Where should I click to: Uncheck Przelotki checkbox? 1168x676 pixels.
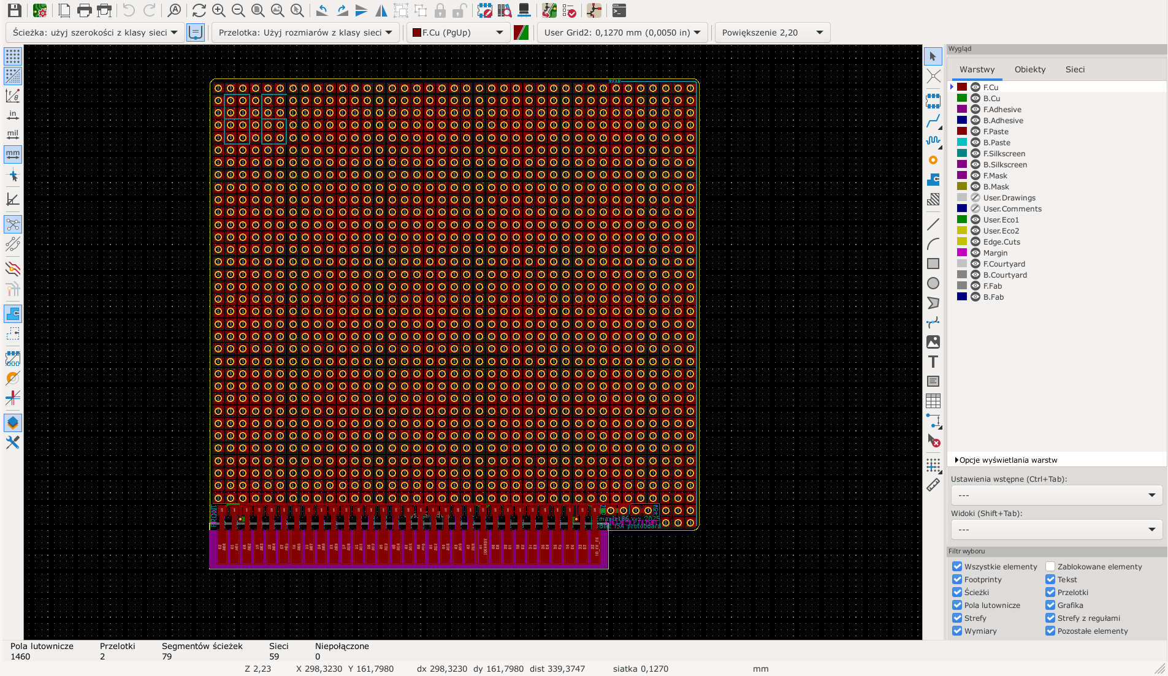pyautogui.click(x=1050, y=592)
